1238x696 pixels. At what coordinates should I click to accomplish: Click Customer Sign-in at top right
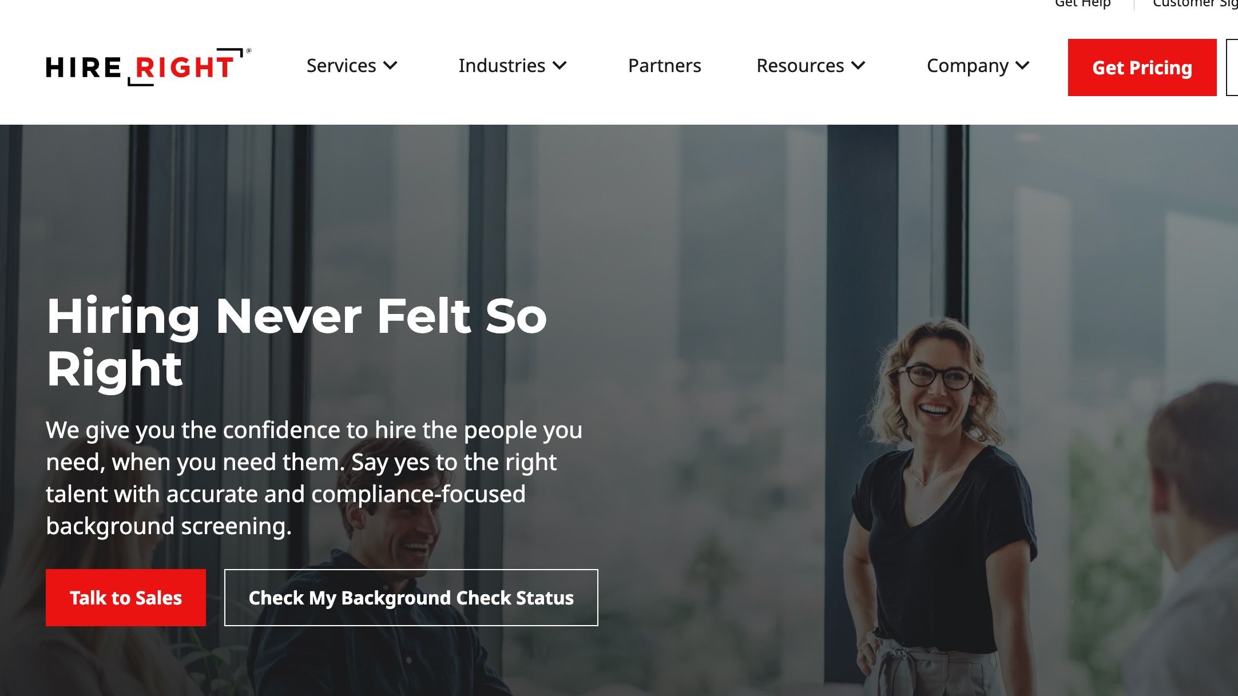coord(1196,5)
